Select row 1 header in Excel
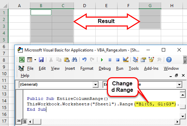The image size is (187, 126). 4,13
